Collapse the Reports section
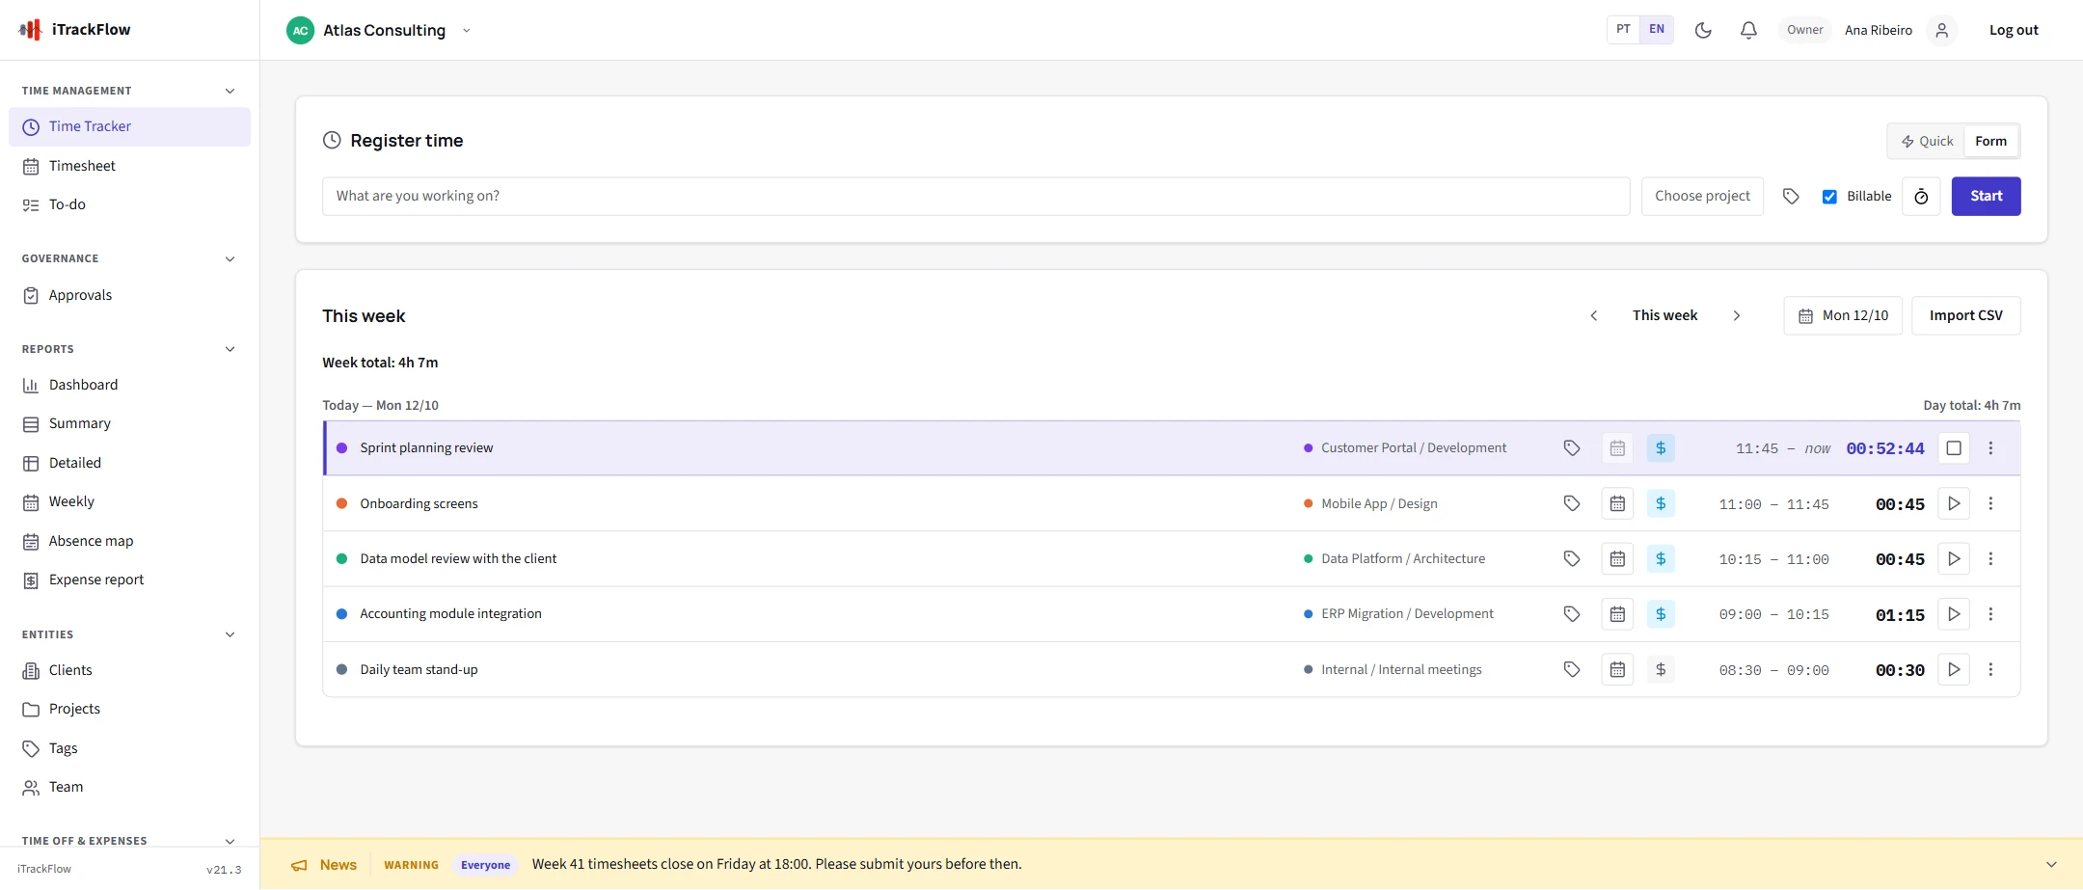This screenshot has height=890, width=2083. click(230, 349)
